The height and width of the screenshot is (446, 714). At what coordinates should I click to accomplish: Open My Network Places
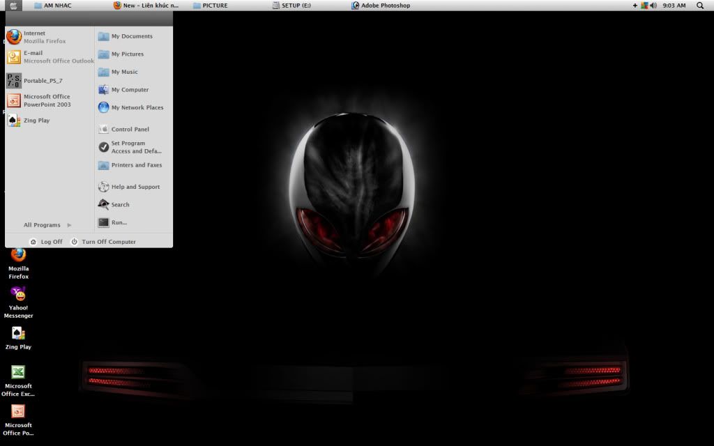coord(134,107)
